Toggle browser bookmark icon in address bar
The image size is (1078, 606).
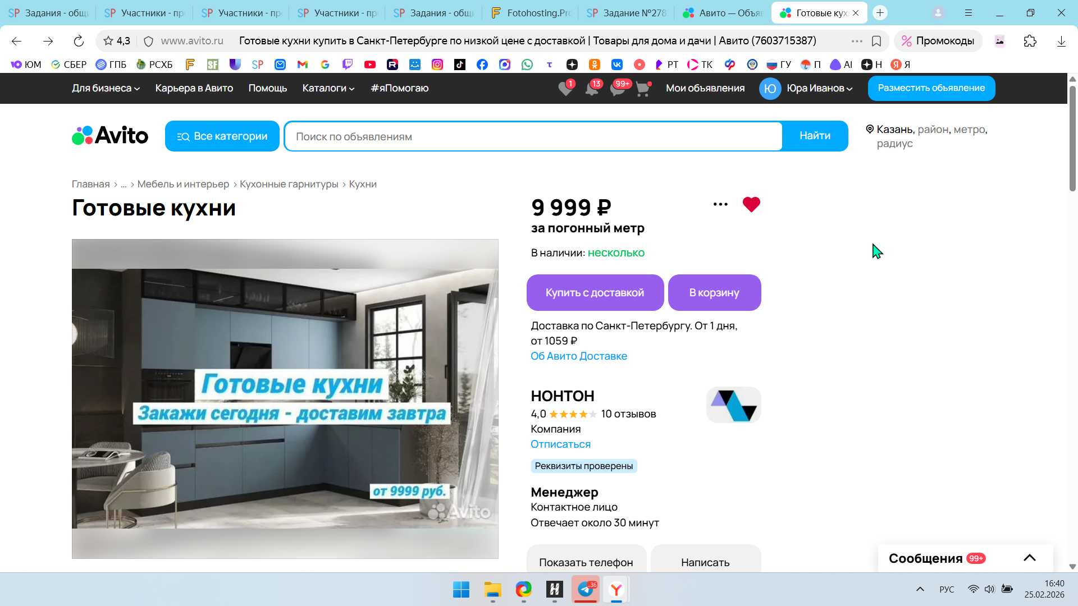[x=876, y=41]
